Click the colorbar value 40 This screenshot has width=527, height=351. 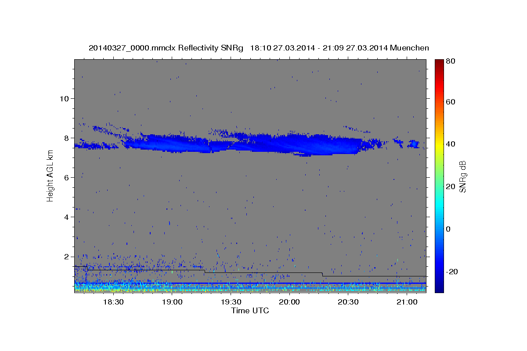click(x=451, y=144)
